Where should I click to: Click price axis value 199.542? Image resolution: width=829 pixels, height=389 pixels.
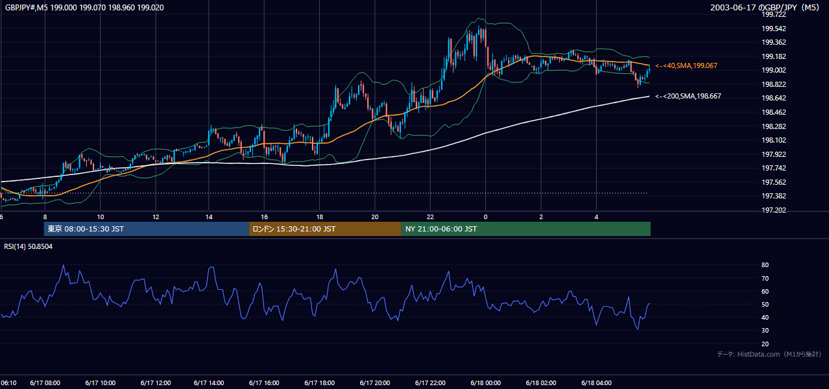click(774, 29)
